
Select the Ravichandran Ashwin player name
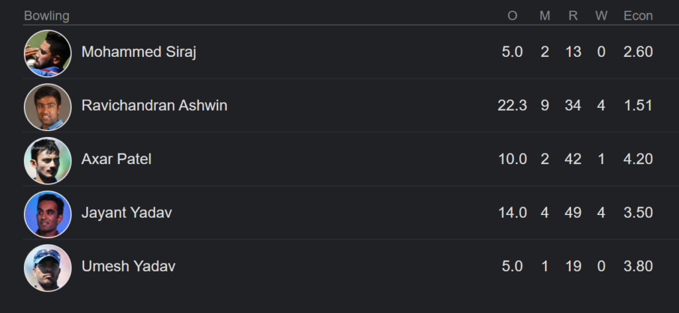tap(154, 105)
